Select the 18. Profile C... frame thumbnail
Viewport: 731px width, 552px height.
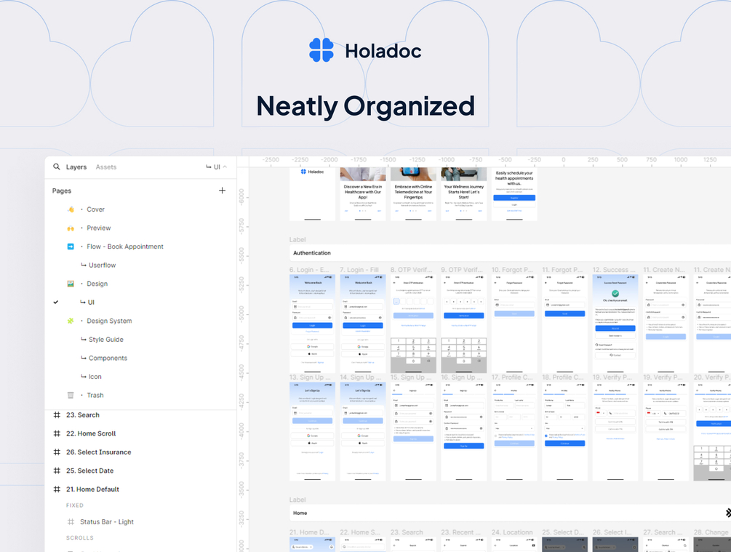tap(564, 431)
